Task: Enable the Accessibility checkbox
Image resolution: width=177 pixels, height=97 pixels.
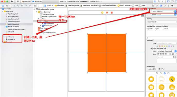Action: 158,69
